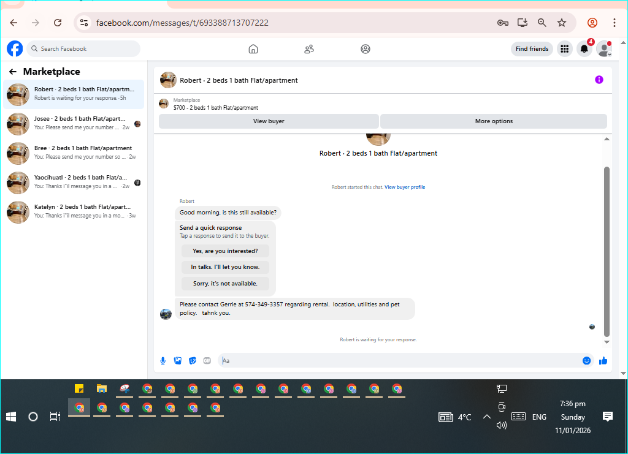Click the address bar URL
The image size is (628, 454).
tap(182, 23)
